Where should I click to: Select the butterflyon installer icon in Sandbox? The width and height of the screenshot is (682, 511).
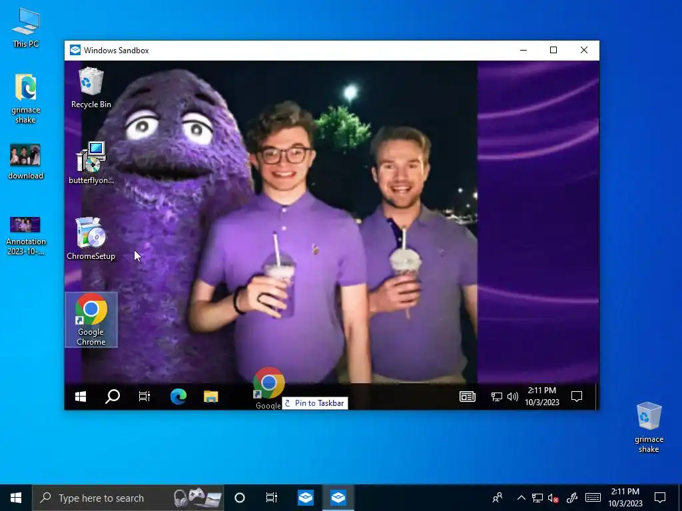[x=91, y=162]
